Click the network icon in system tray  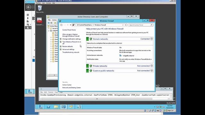tap(160, 107)
